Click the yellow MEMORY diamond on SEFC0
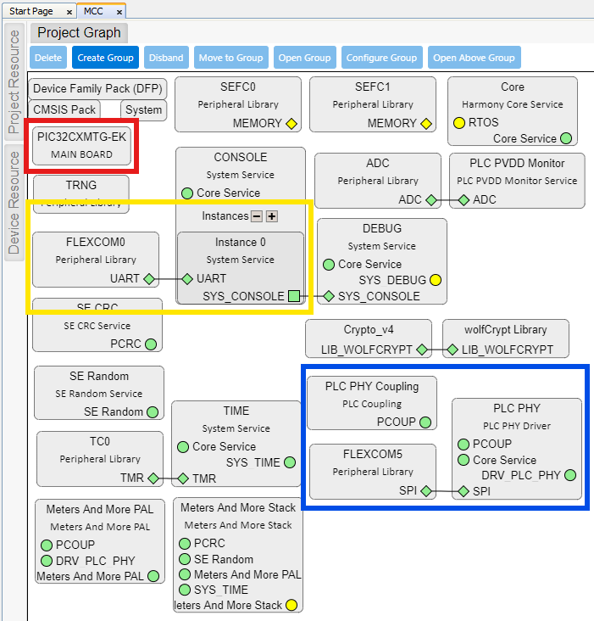The width and height of the screenshot is (594, 621). click(x=291, y=123)
